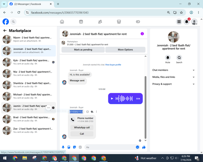Open the Reels video icon
203x162 pixels.
(x=81, y=21)
